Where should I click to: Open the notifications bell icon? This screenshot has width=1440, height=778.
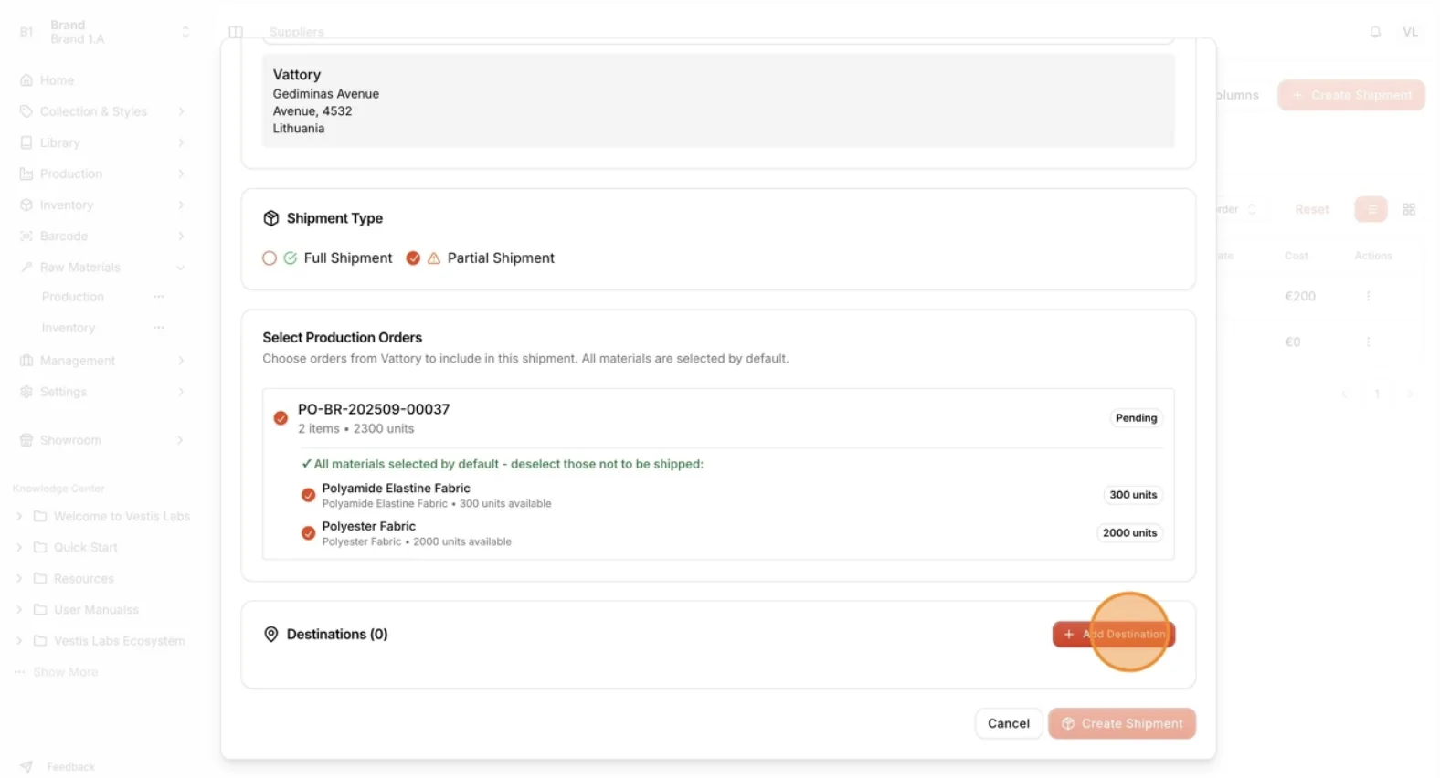1375,32
